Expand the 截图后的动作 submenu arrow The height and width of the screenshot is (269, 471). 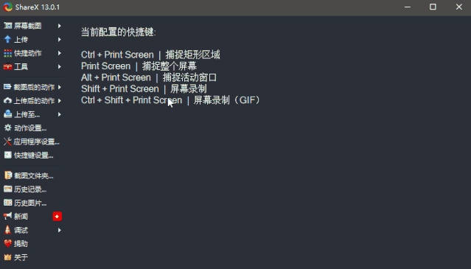tap(60, 87)
